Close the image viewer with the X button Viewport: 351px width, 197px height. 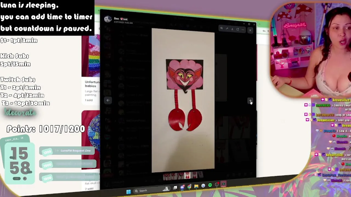click(250, 30)
